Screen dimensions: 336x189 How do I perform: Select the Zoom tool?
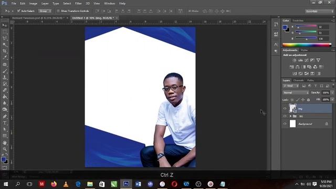pos(5,149)
